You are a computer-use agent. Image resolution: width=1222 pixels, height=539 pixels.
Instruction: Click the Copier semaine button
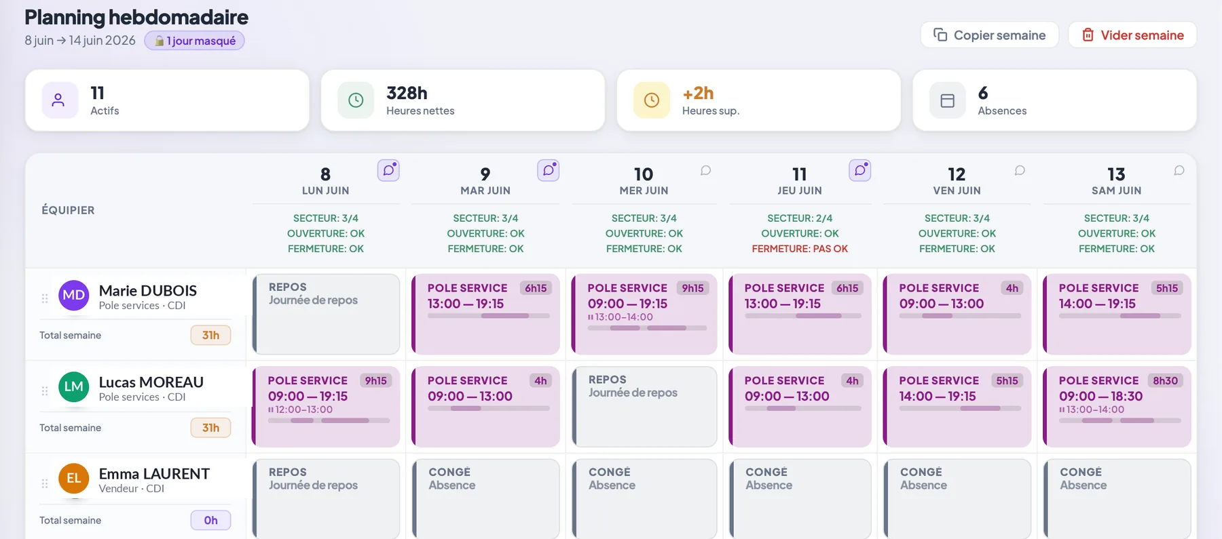(x=990, y=35)
